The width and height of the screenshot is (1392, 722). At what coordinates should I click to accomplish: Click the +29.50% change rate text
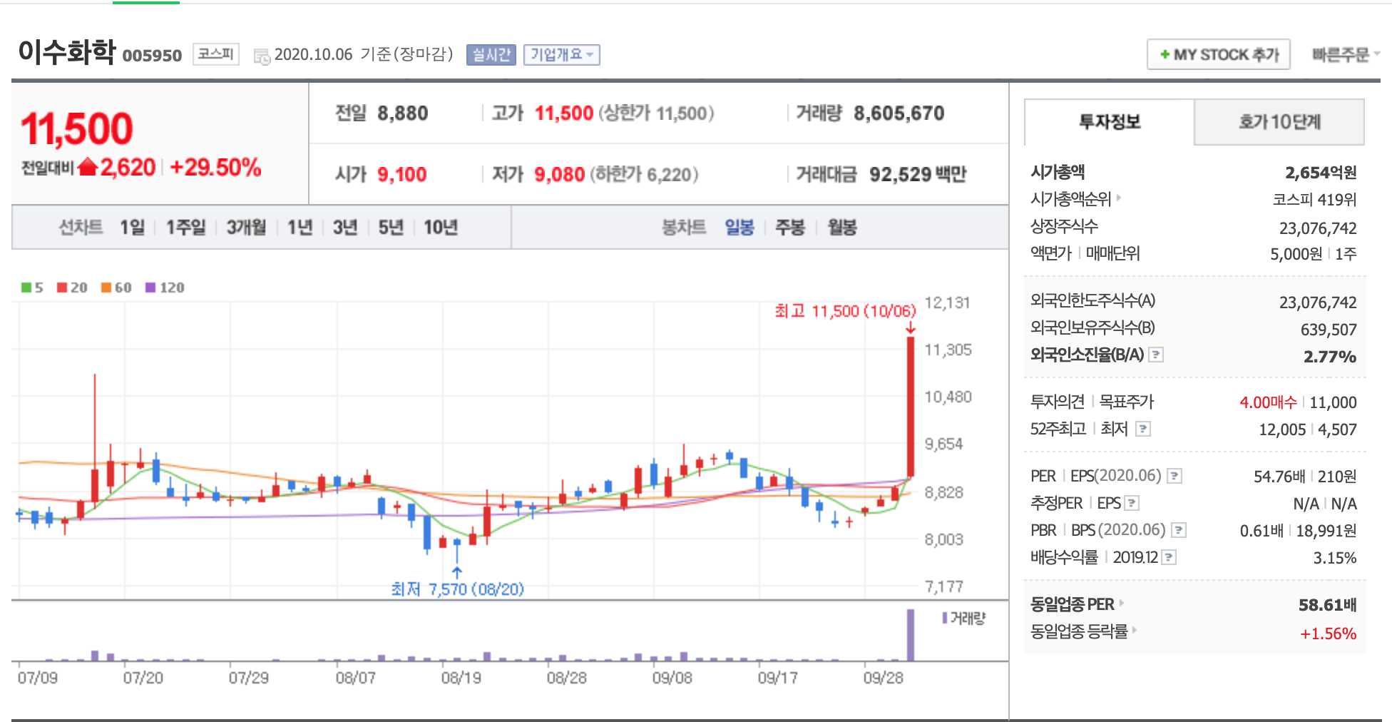click(215, 168)
